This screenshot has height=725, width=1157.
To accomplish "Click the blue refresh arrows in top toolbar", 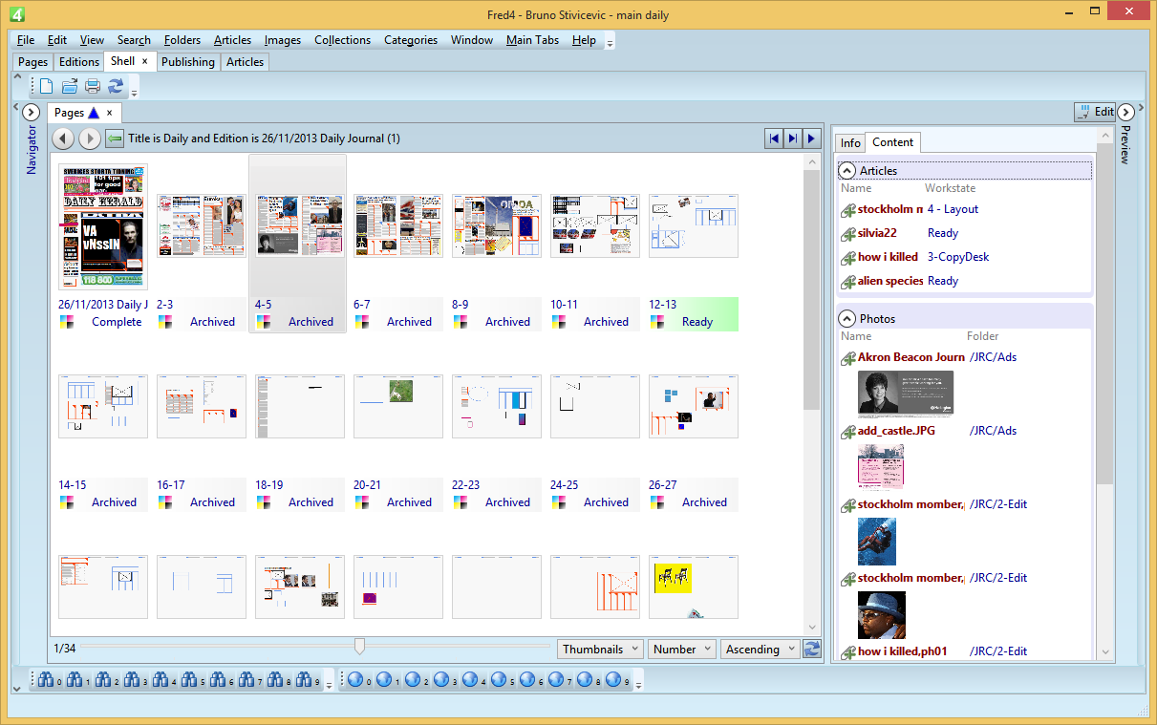I will (116, 87).
